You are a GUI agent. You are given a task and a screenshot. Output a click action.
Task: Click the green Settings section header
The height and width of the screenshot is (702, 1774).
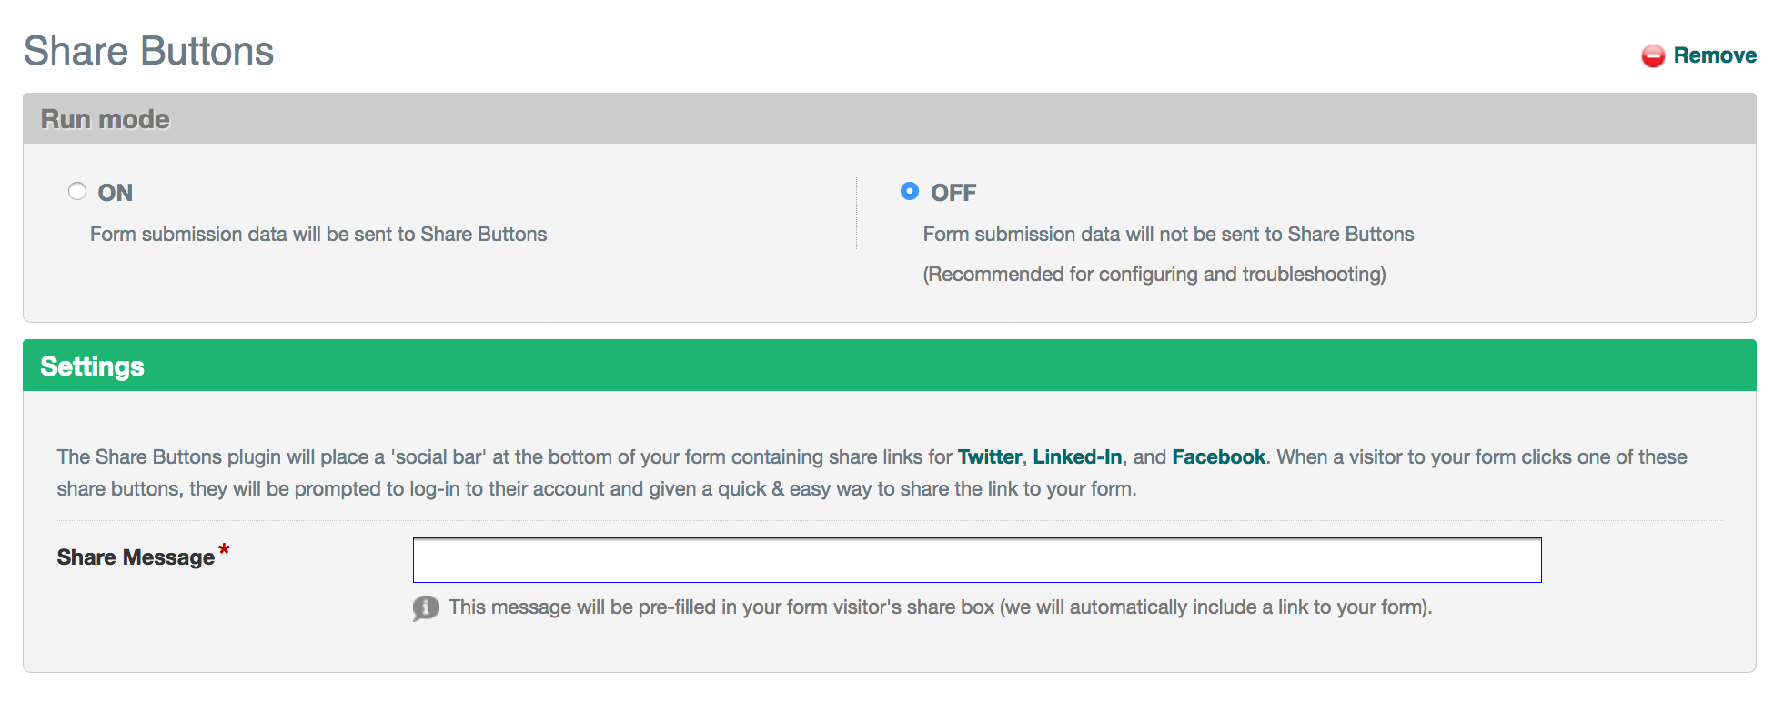point(92,366)
